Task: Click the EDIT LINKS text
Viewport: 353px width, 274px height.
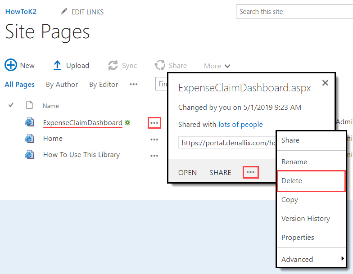Action: coord(87,12)
